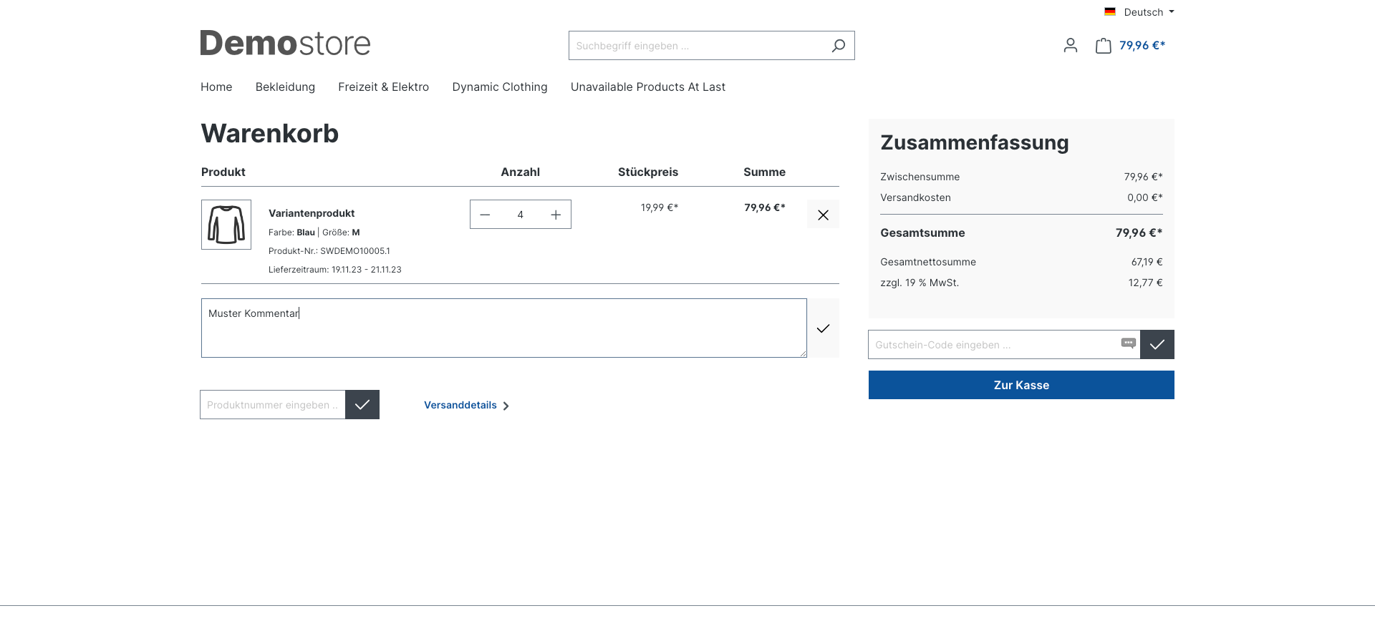
Task: Click the row sum 79,96 €* for Variantenprodukt
Action: click(765, 207)
